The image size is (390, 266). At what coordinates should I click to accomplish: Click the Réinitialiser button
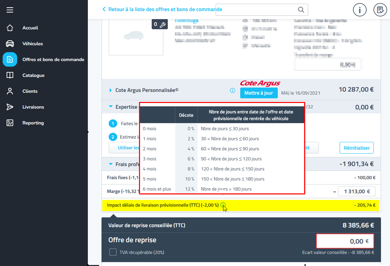pos(357,148)
